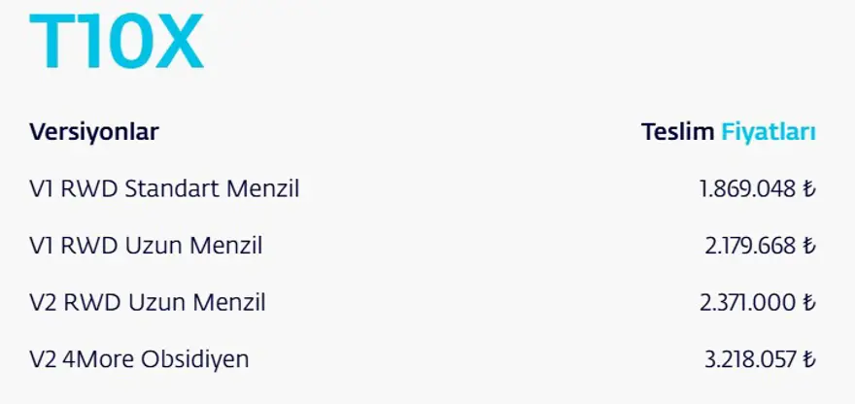This screenshot has height=404, width=855.
Task: Click V1 in the Standart Menzil row
Action: pos(42,188)
